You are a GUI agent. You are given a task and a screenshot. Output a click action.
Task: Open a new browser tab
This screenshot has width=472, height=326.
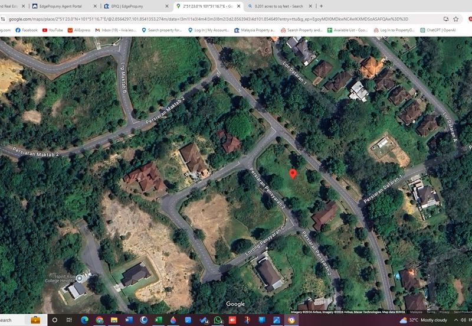tap(321, 6)
